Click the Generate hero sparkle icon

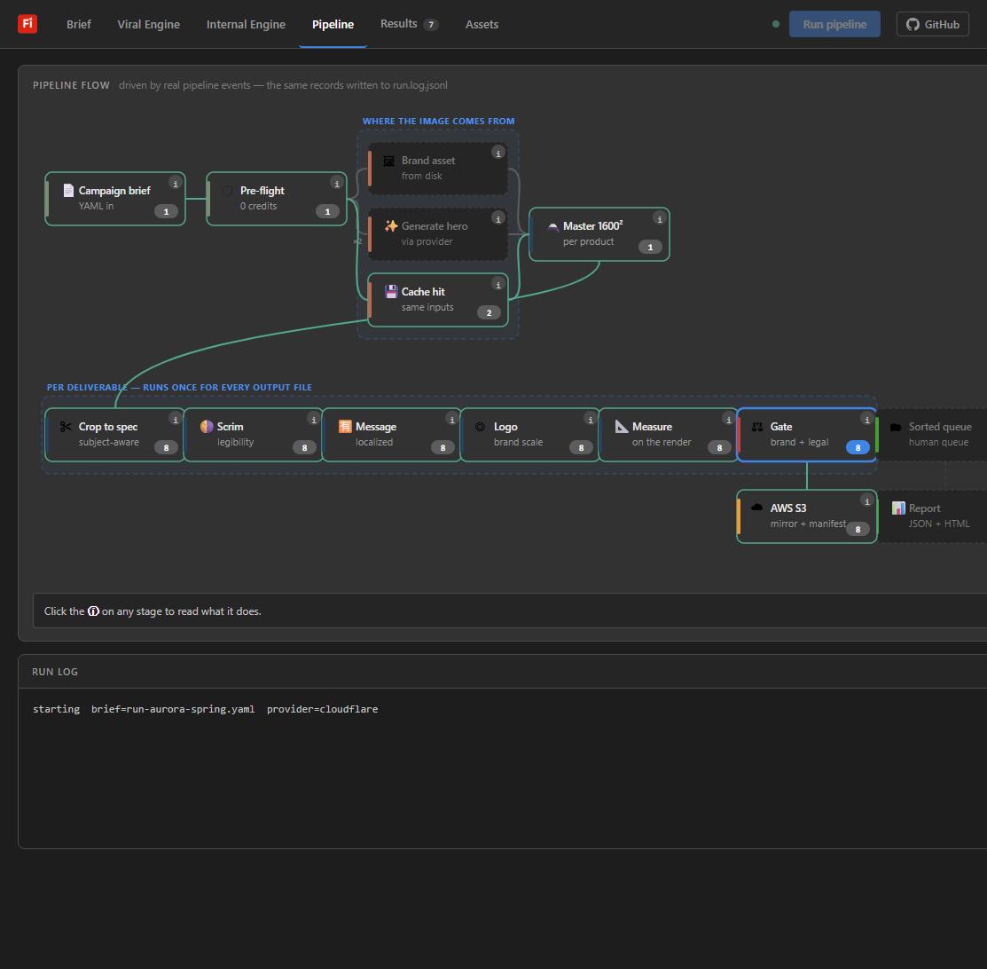pyautogui.click(x=391, y=226)
